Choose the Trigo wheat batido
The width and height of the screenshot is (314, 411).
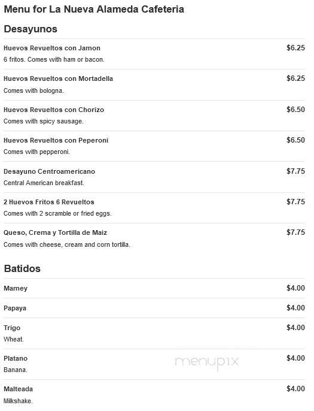click(12, 328)
